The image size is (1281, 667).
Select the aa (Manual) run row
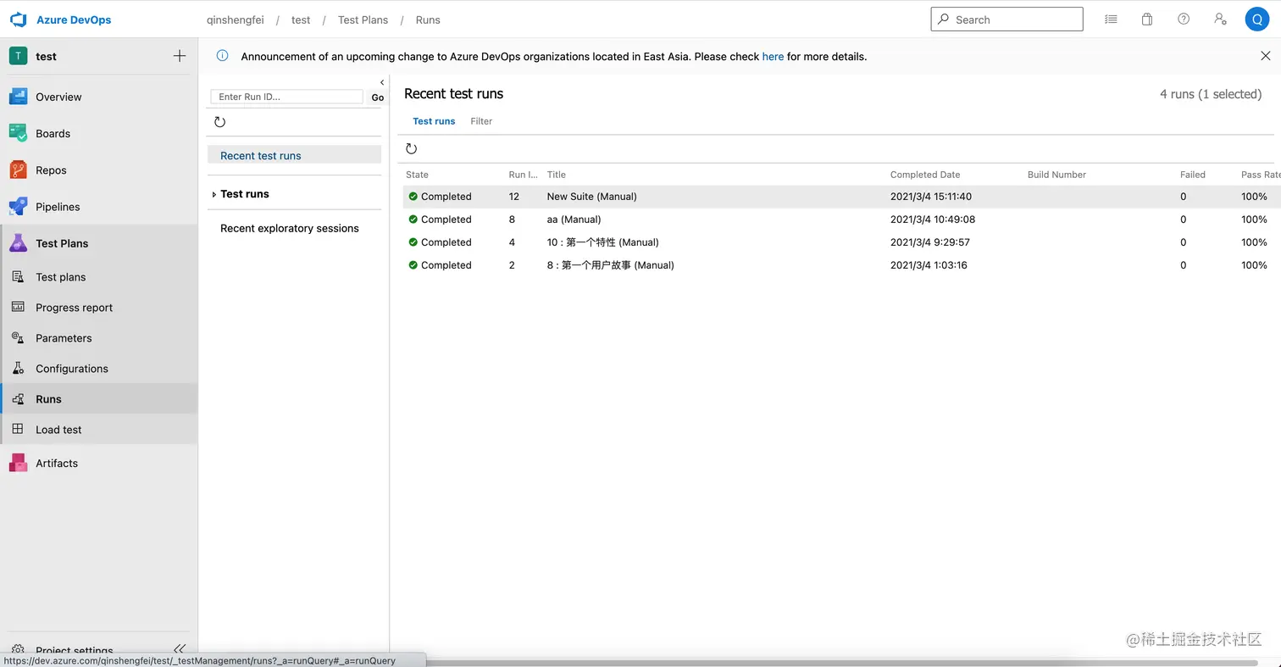(841, 220)
